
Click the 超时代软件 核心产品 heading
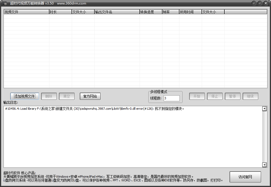pos(19,173)
